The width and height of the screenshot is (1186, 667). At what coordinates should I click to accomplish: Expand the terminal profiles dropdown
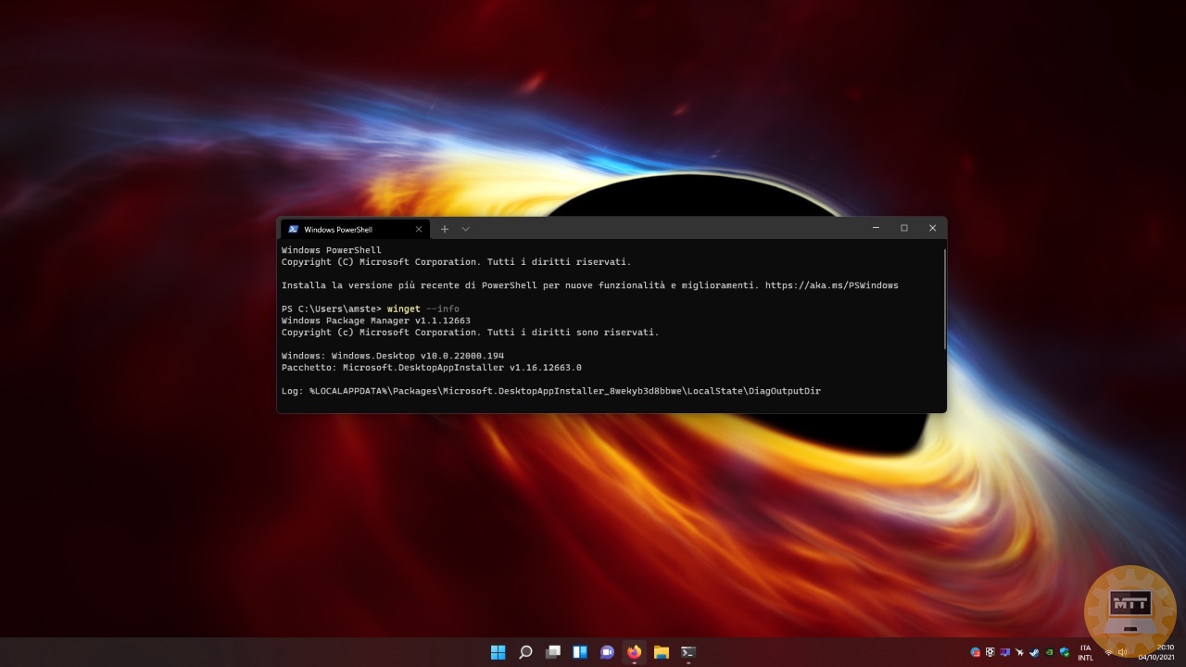pyautogui.click(x=465, y=229)
